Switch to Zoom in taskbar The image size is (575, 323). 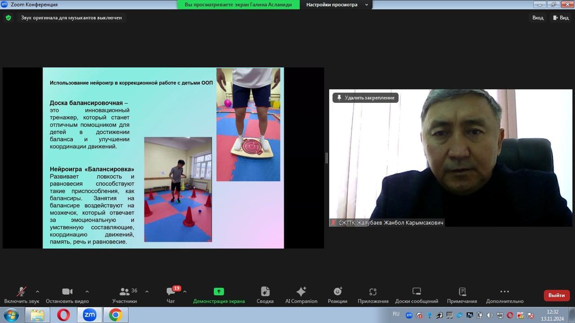pyautogui.click(x=89, y=315)
